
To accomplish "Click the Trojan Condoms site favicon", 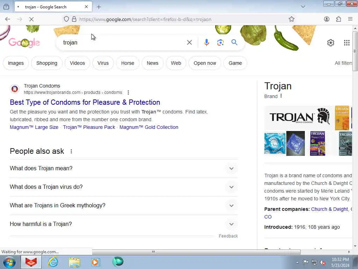I will coord(15,89).
